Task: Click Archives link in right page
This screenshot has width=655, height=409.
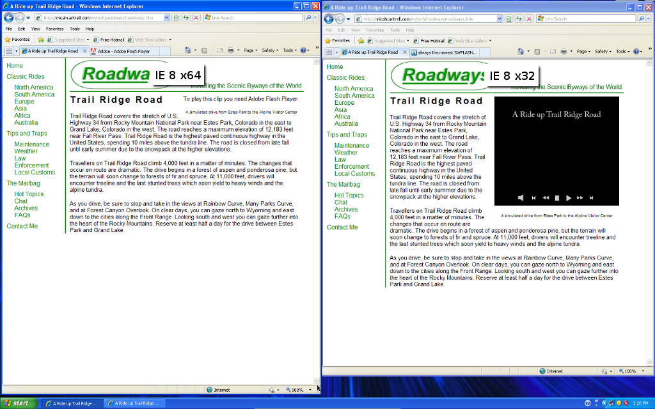Action: [346, 209]
